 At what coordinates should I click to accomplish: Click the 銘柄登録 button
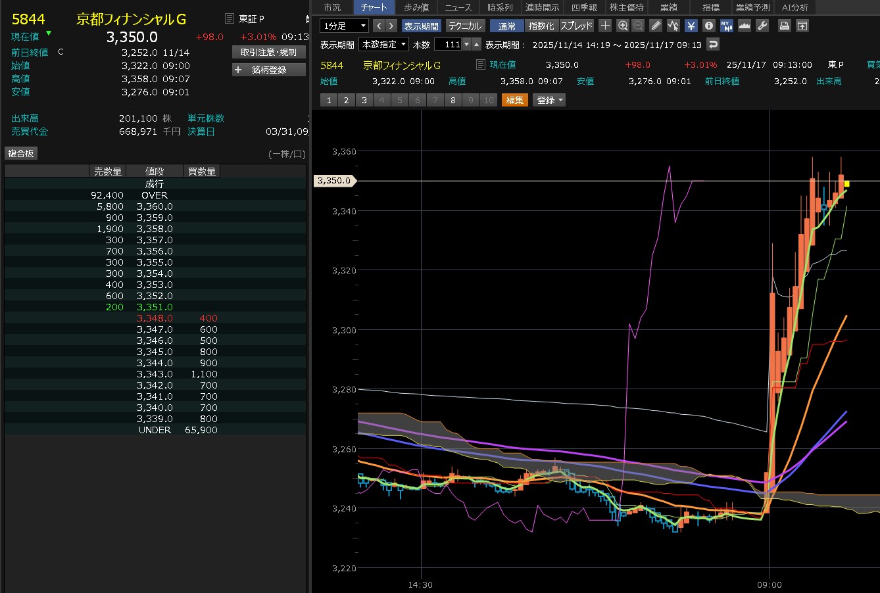click(x=269, y=70)
